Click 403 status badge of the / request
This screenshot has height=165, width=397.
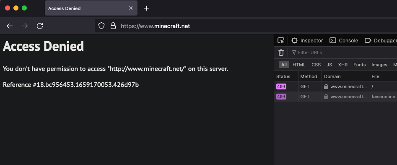[x=281, y=86]
